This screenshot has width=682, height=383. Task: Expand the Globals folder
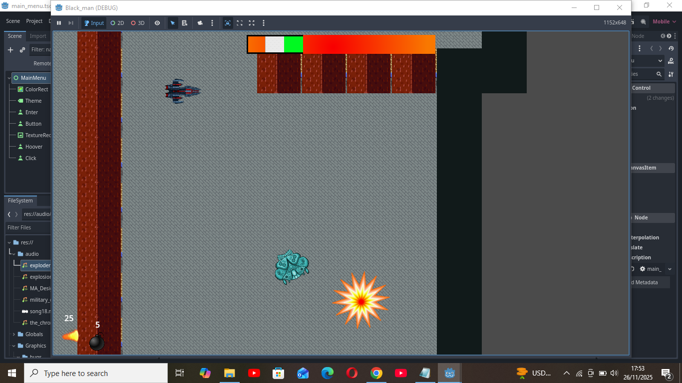click(x=13, y=334)
